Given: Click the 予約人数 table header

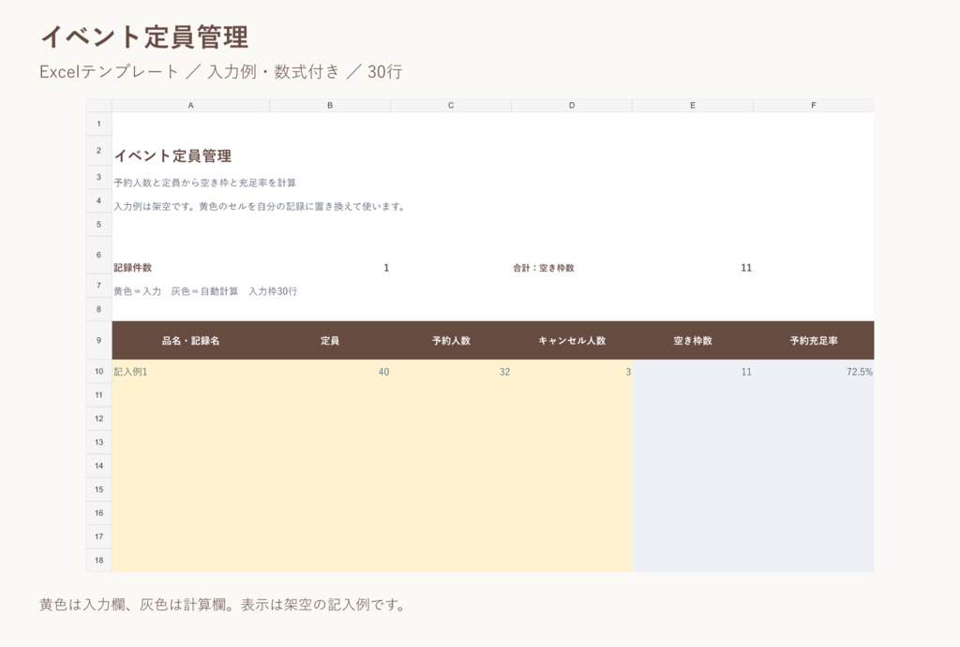Looking at the screenshot, I should click(x=451, y=341).
